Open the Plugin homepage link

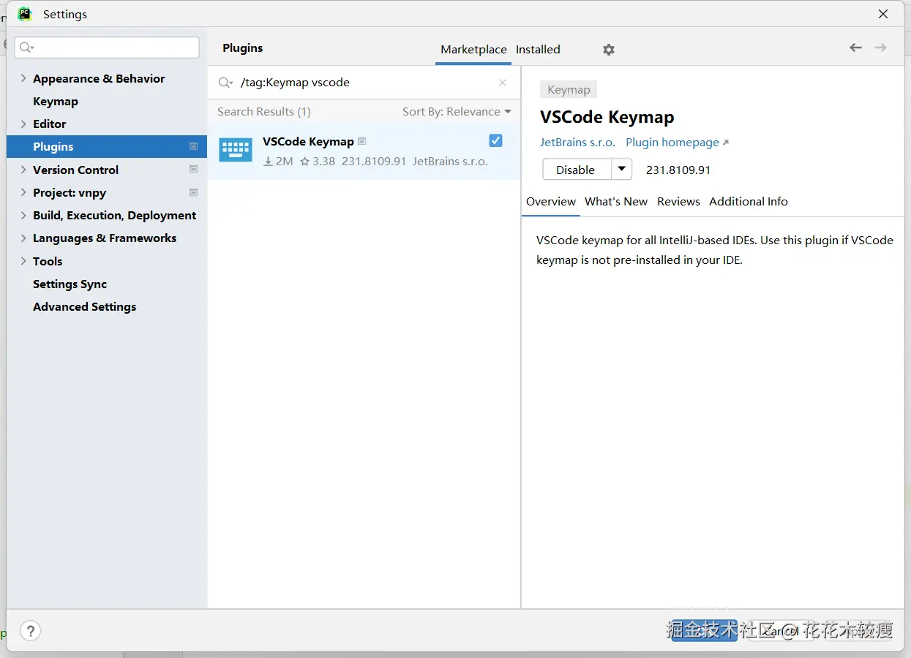(677, 142)
